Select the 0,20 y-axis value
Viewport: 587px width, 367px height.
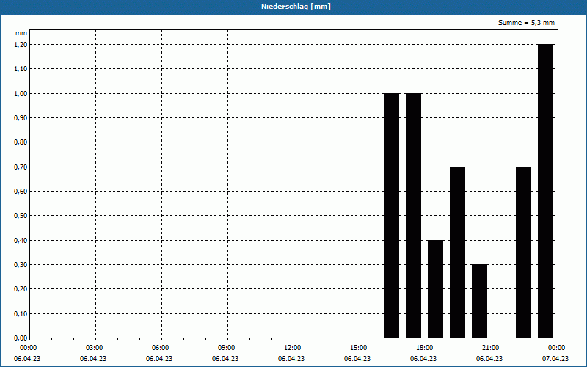[x=21, y=289]
